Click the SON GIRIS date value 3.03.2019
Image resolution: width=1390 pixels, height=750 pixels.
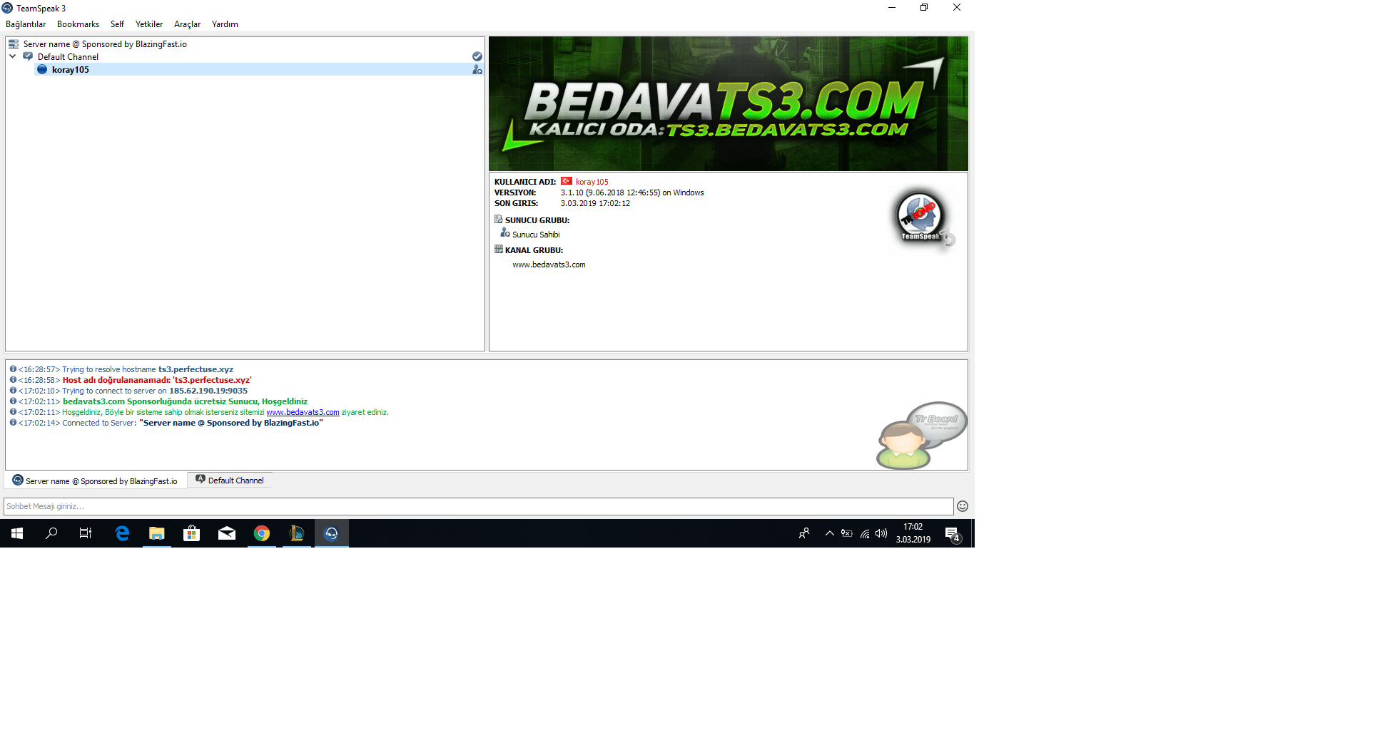(x=595, y=203)
